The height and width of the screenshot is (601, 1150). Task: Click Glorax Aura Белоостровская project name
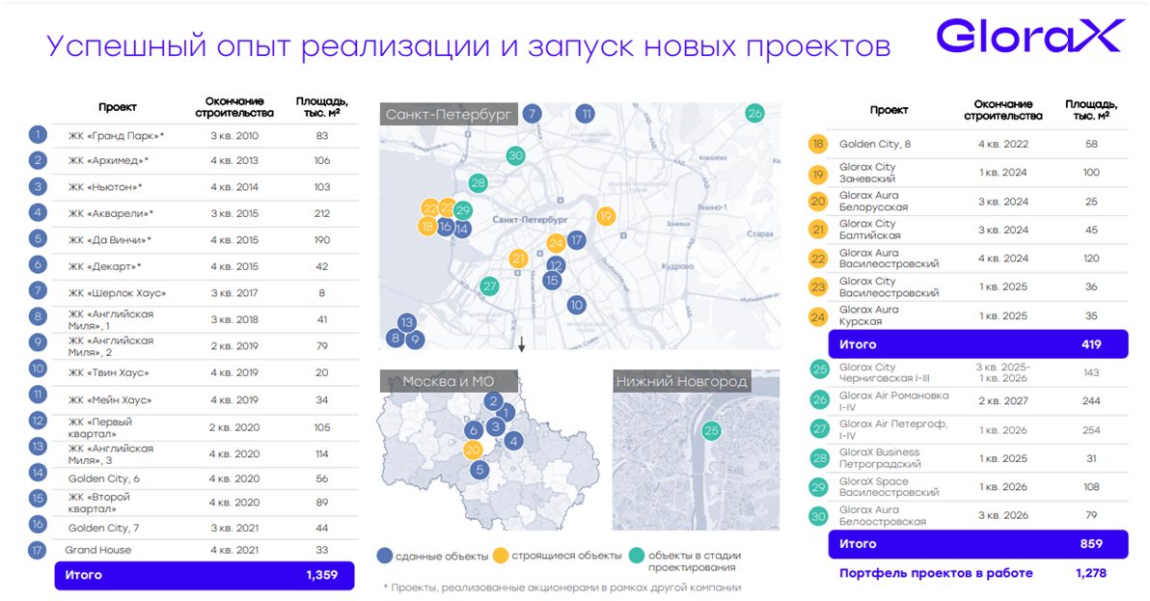(883, 515)
